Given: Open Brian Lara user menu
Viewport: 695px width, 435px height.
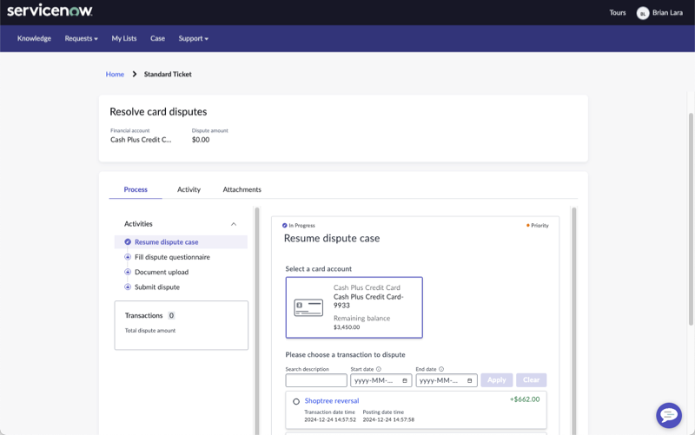Looking at the screenshot, I should pos(659,13).
